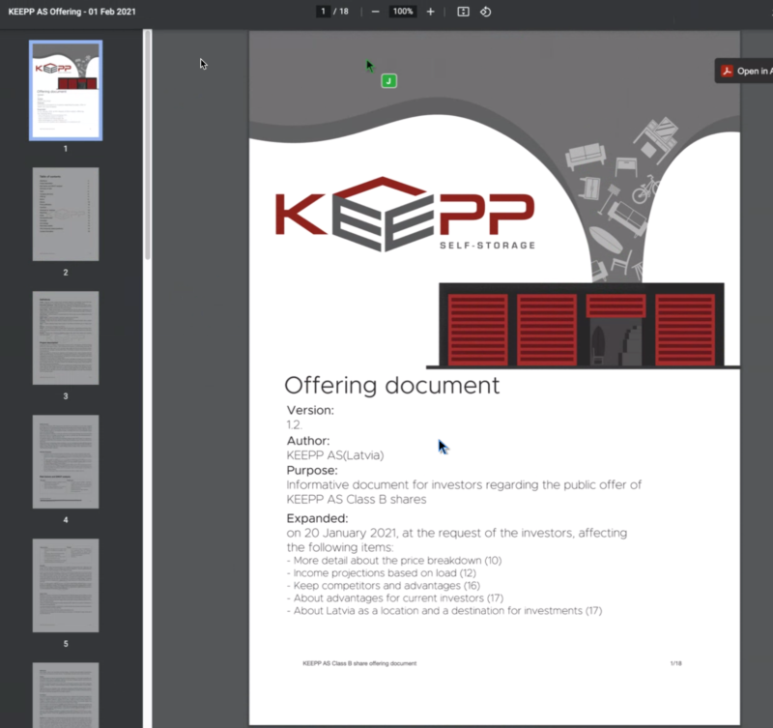Click the 'Offering document' heading

click(392, 386)
